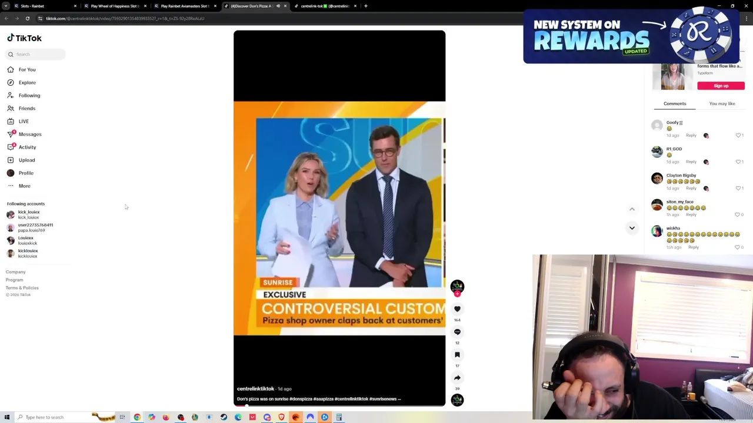Like R1_GOD's comment heart
Screen dimensions: 753x423
(x=738, y=162)
